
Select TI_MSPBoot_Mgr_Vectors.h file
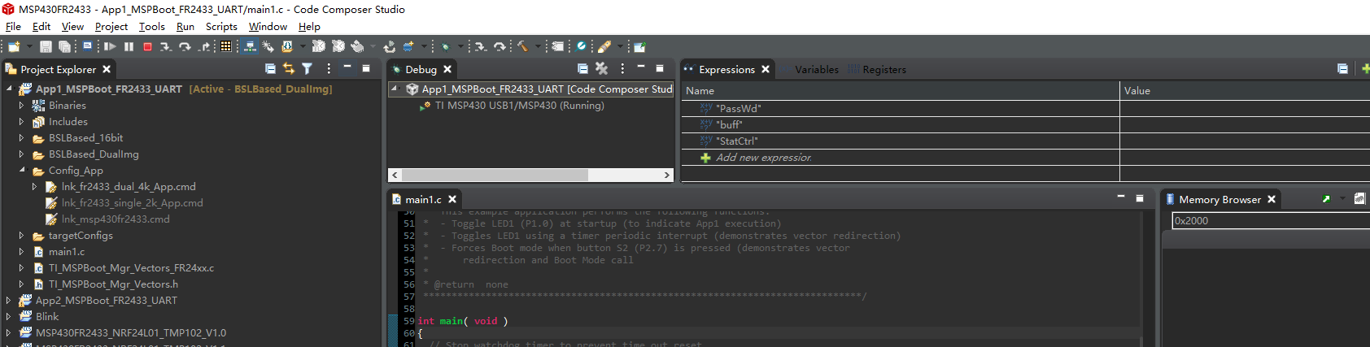(x=113, y=284)
